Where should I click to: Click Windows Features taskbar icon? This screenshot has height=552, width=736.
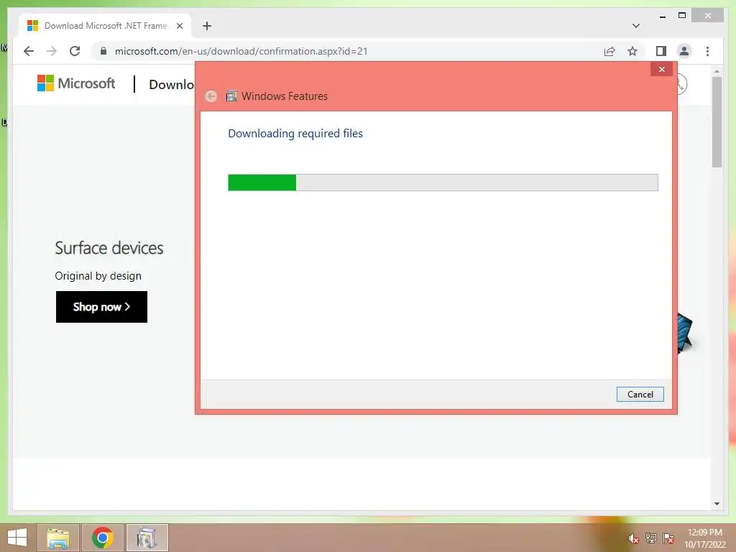147,538
